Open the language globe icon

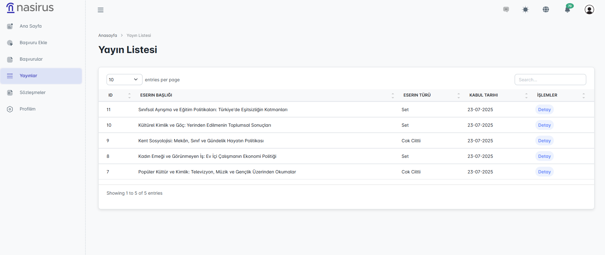pyautogui.click(x=546, y=10)
